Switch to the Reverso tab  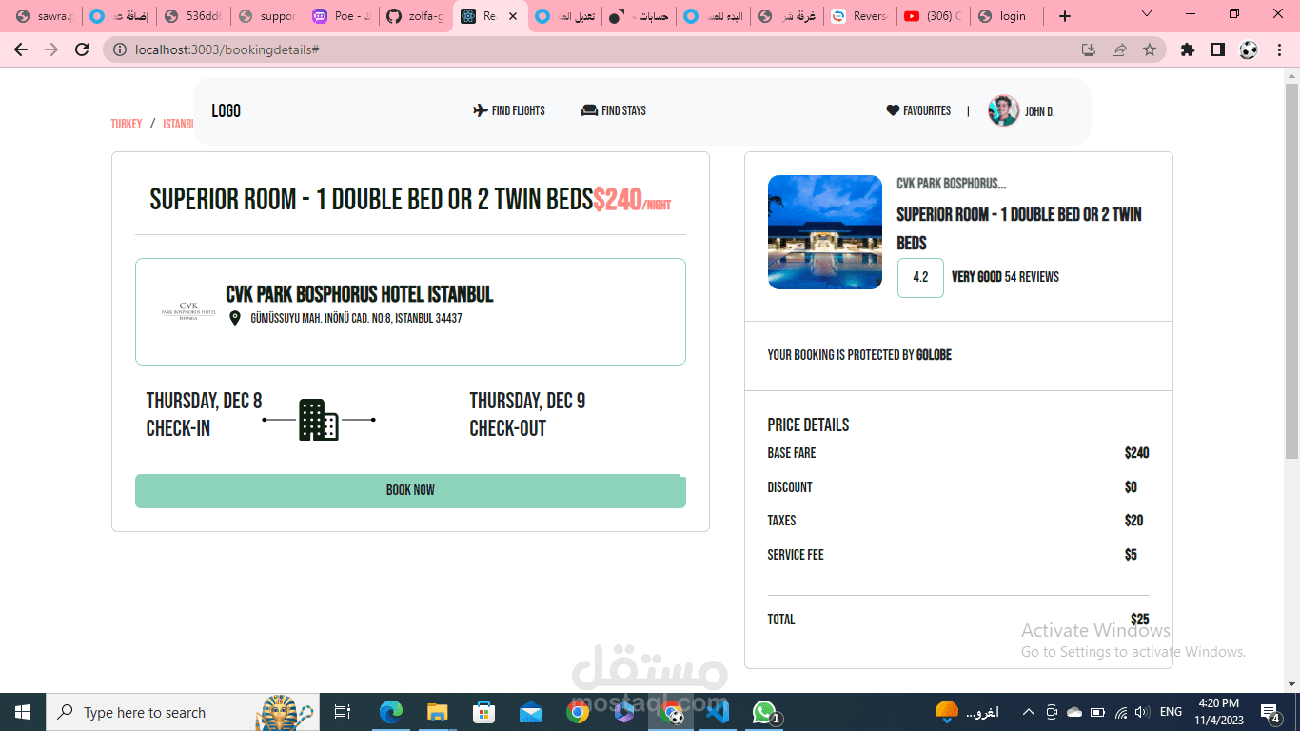(x=859, y=16)
